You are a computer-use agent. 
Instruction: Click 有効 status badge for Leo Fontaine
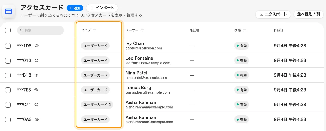(242, 61)
